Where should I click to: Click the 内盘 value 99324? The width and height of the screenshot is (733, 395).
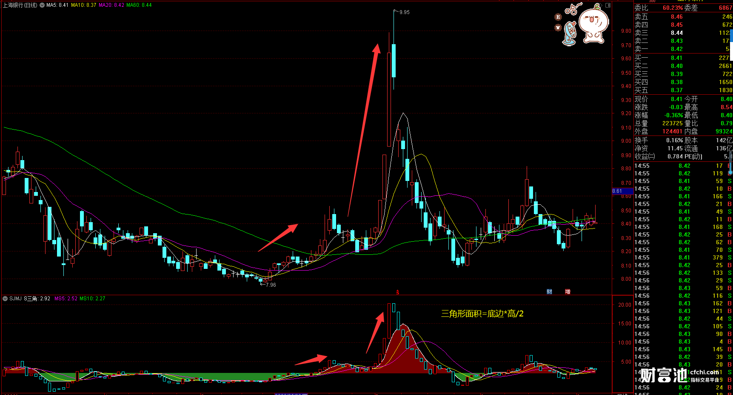coord(724,132)
